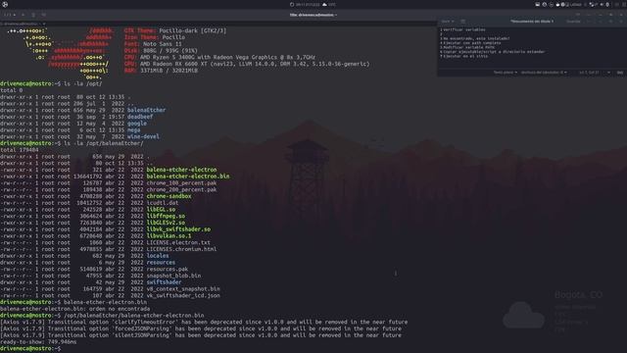Click libGLESv2.so file name
Image resolution: width=627 pixels, height=353 pixels.
point(166,223)
